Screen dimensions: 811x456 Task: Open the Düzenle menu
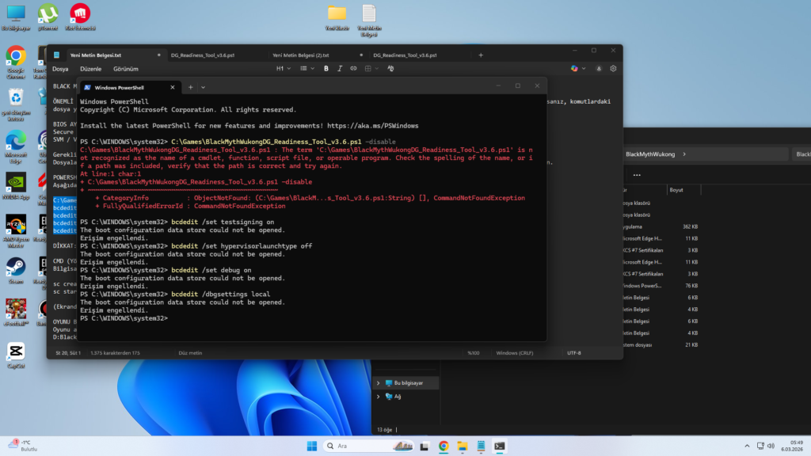pyautogui.click(x=90, y=69)
